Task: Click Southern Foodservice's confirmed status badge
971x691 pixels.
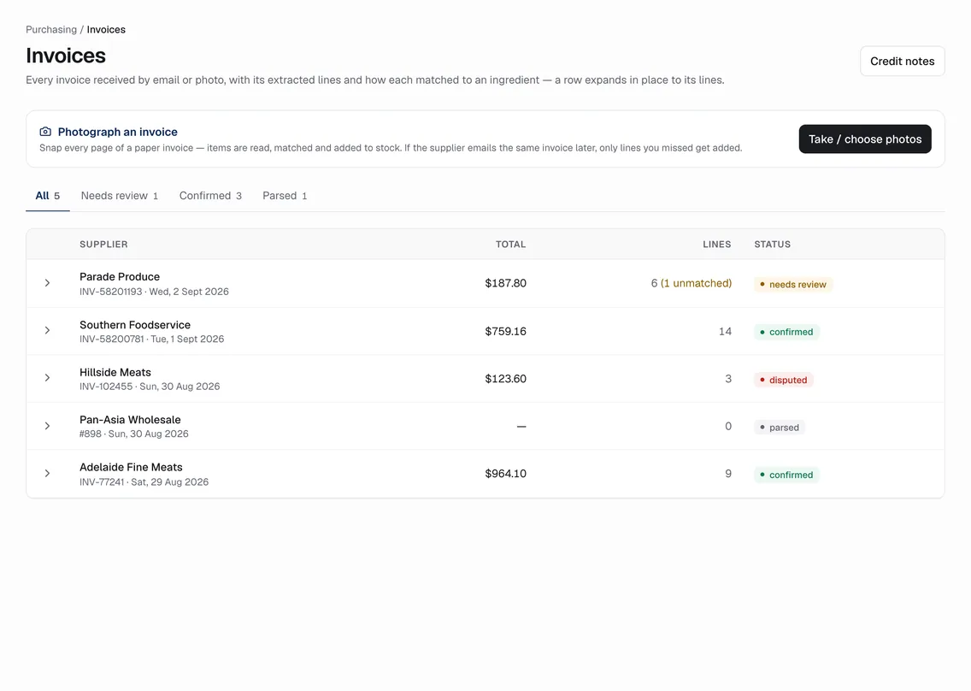Action: pos(786,332)
